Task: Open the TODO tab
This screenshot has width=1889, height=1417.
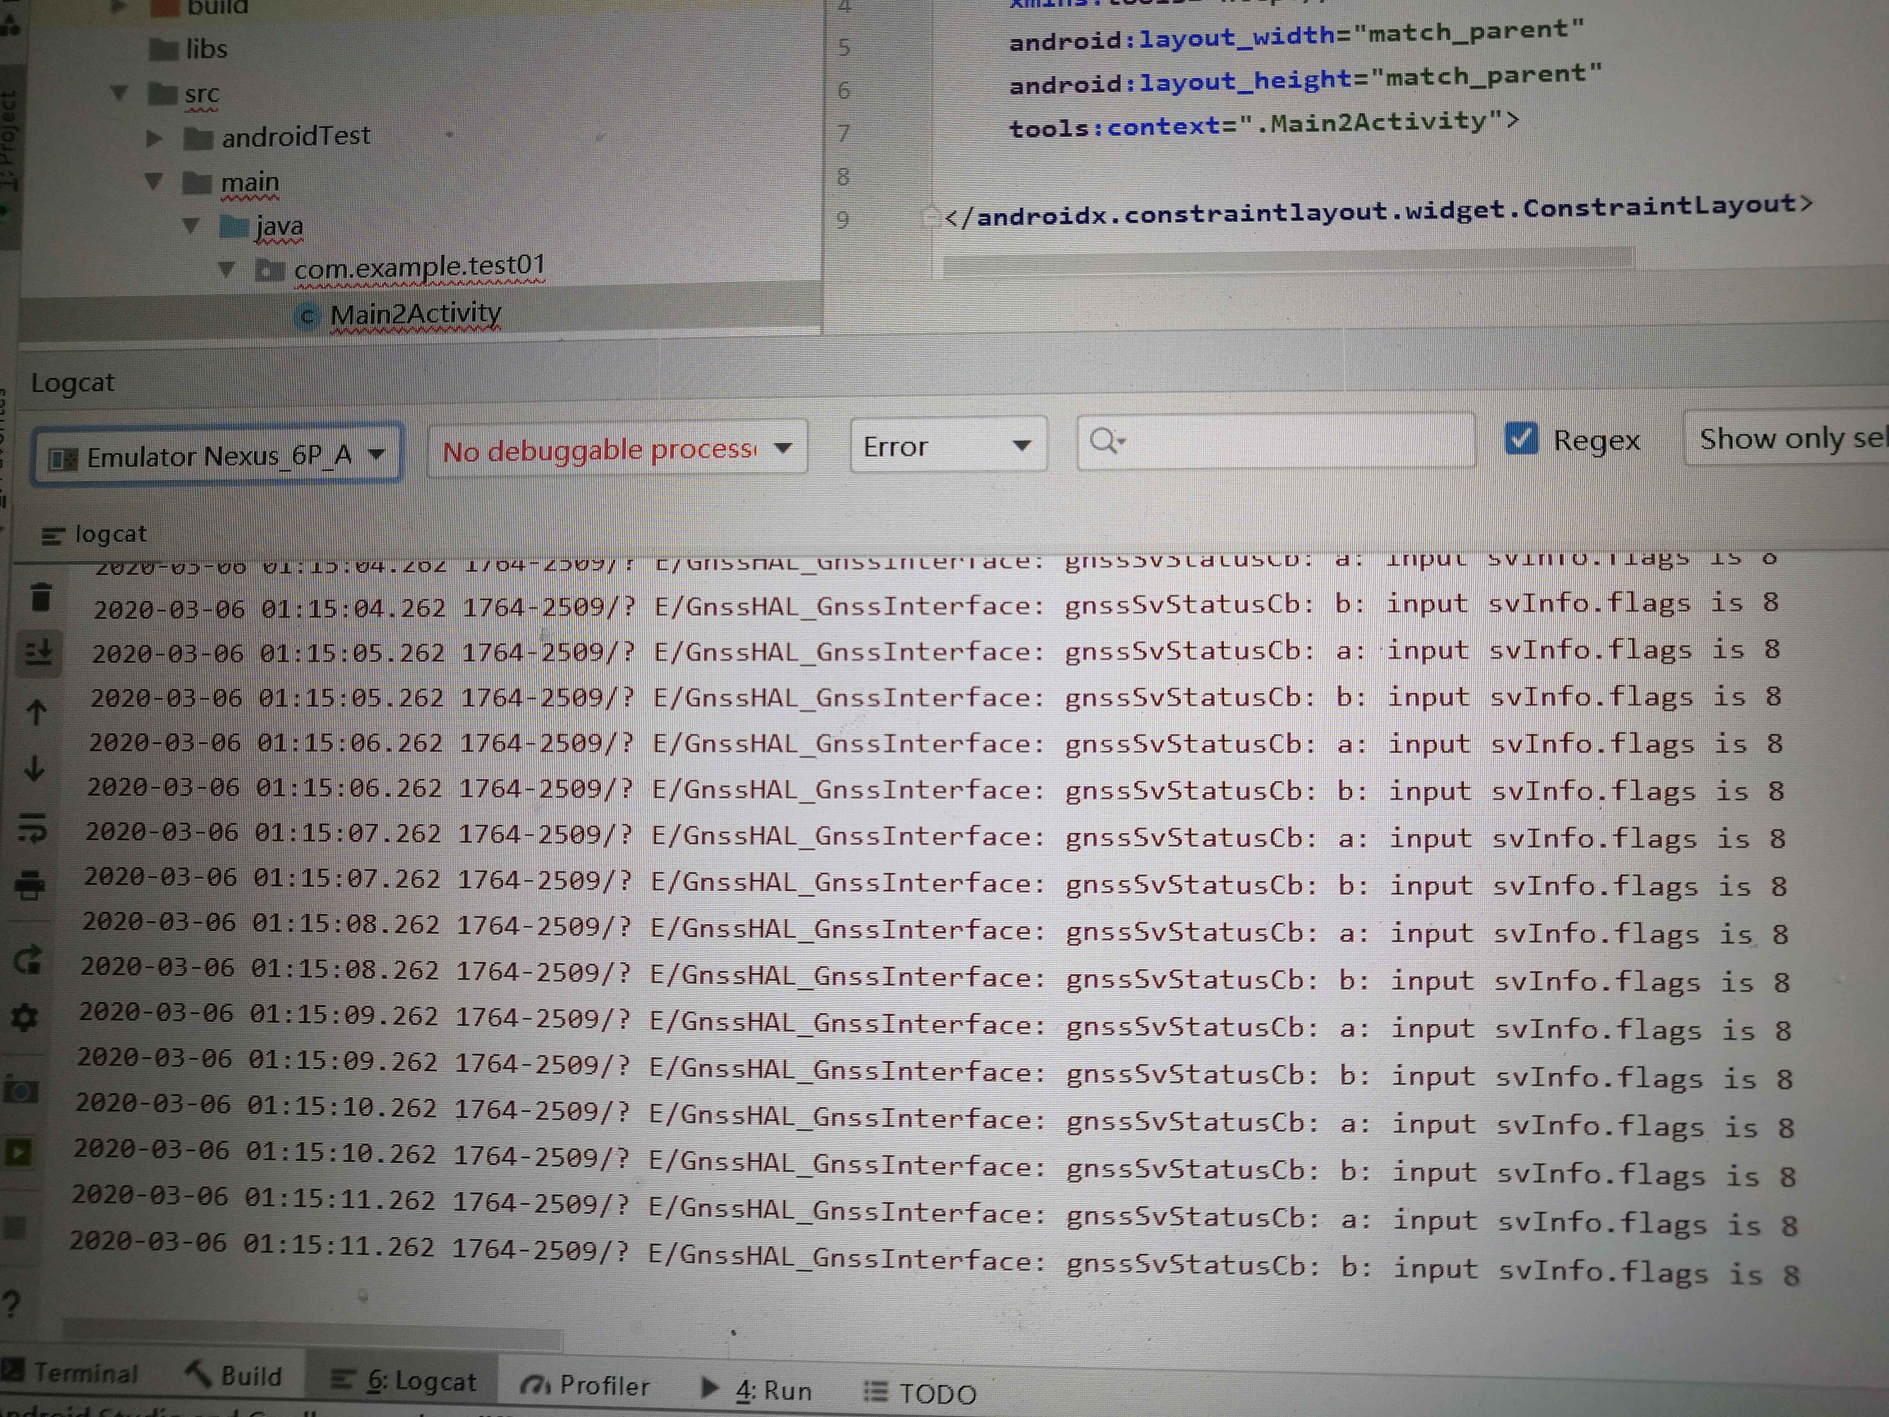Action: click(x=921, y=1394)
